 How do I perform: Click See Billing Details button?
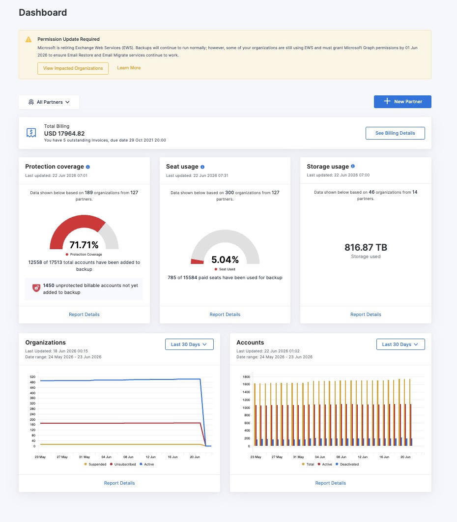click(x=395, y=133)
